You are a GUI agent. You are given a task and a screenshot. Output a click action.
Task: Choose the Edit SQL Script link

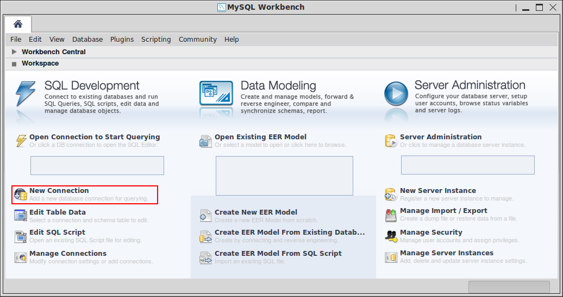(x=58, y=232)
